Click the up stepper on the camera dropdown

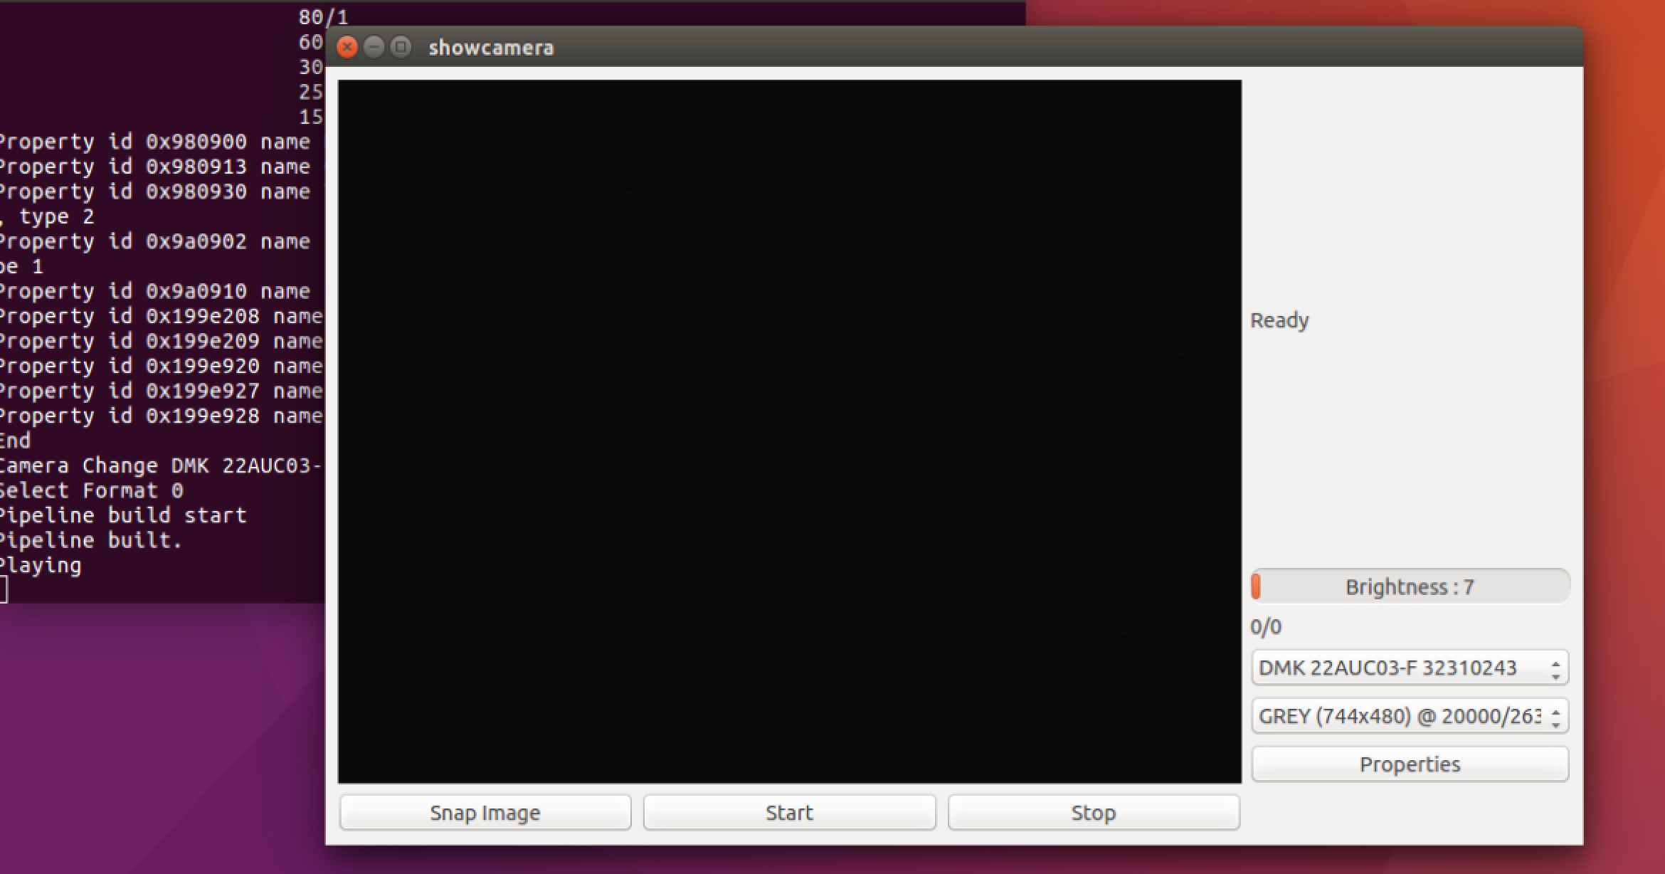[1554, 662]
